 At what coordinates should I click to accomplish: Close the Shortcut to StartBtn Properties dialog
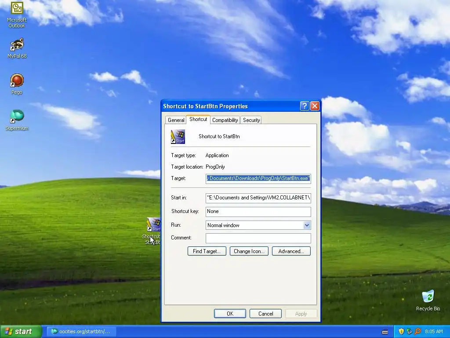(x=315, y=106)
